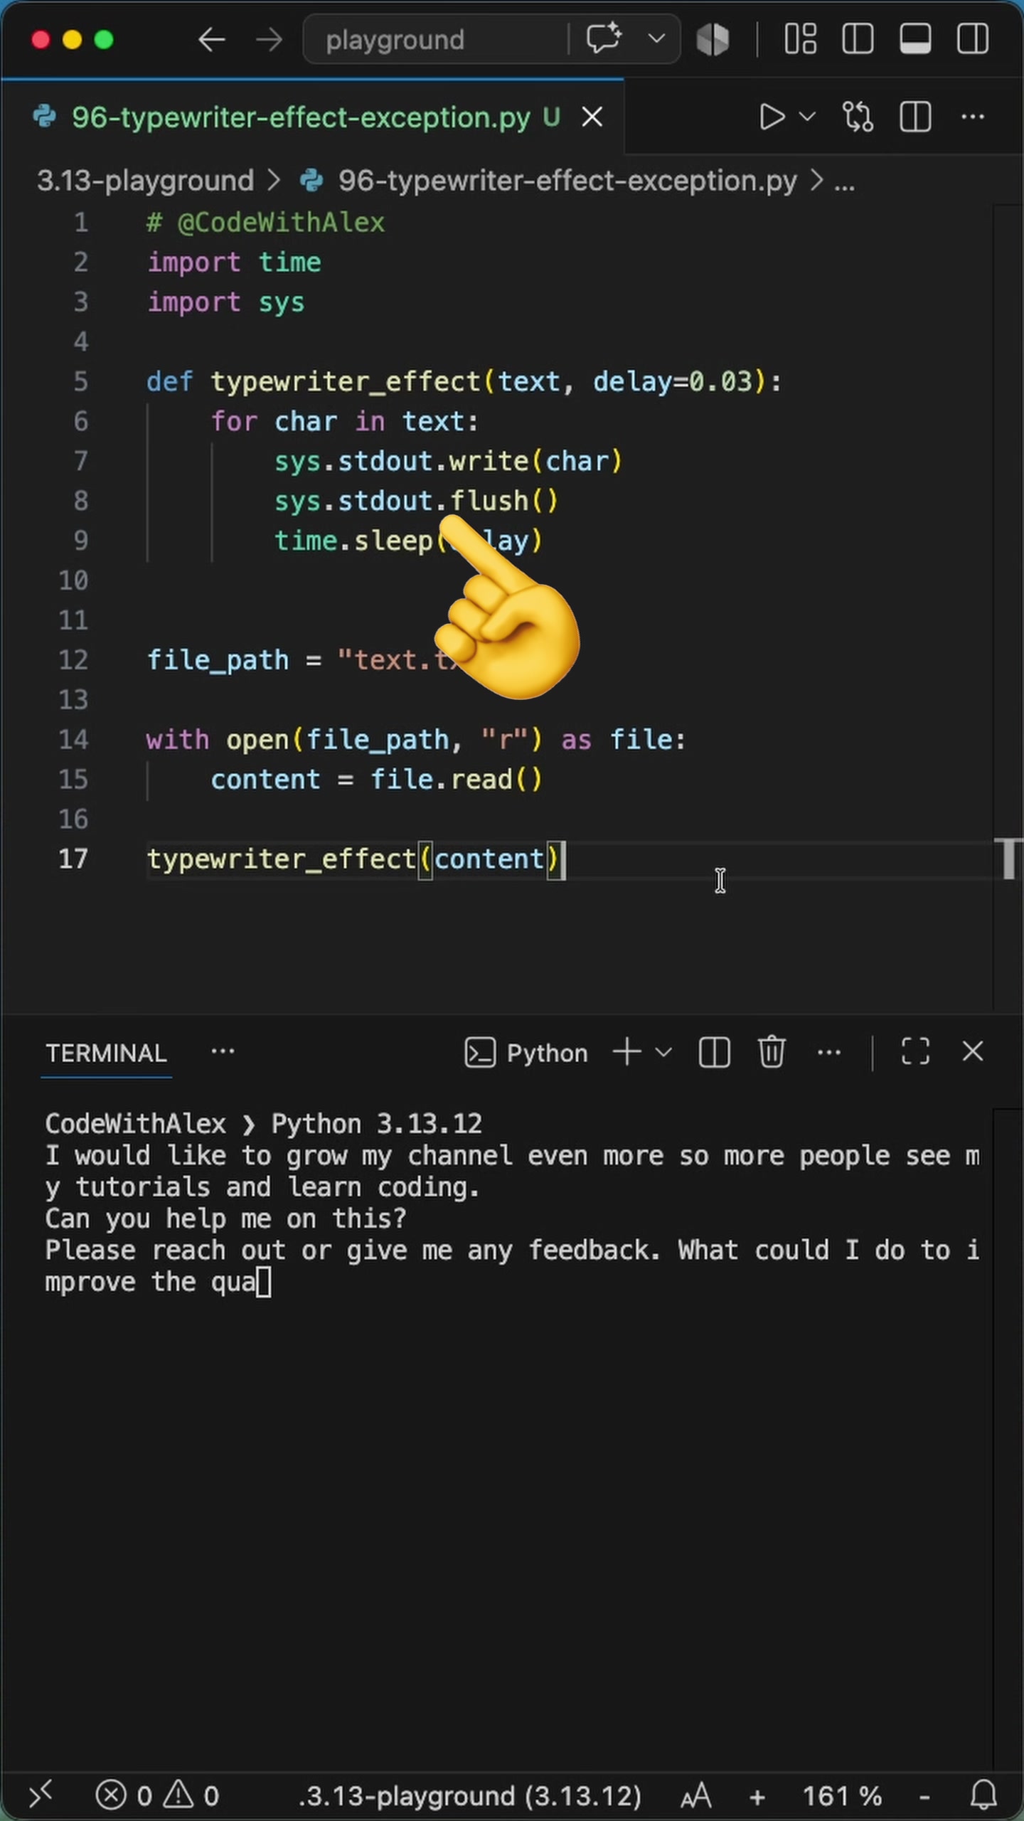This screenshot has height=1821, width=1024.
Task: Click the 'import time' line
Action: point(234,262)
